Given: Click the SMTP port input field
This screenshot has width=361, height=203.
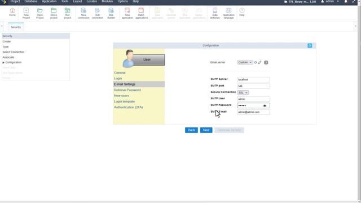Looking at the screenshot, I should (253, 86).
